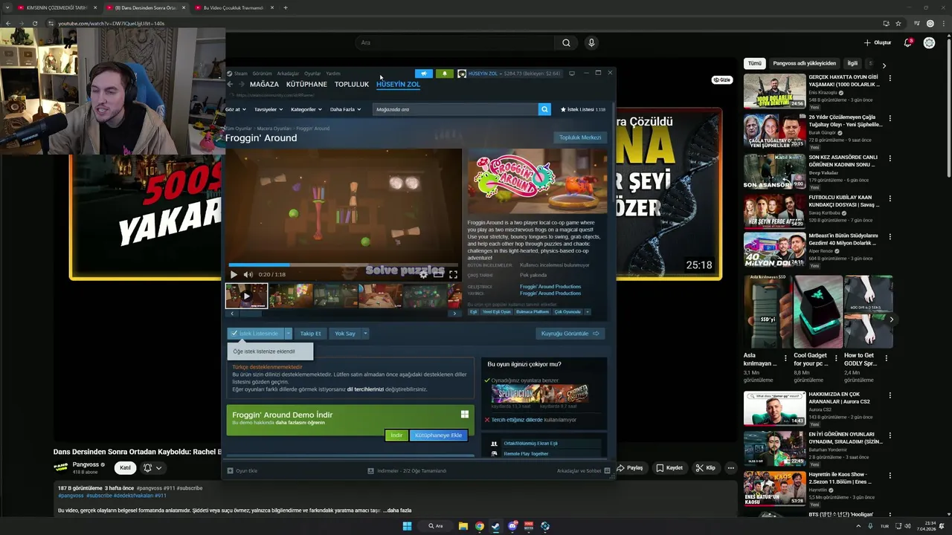Viewport: 952px width, 535px height.
Task: Open Steam notifications bell icon
Action: (445, 74)
